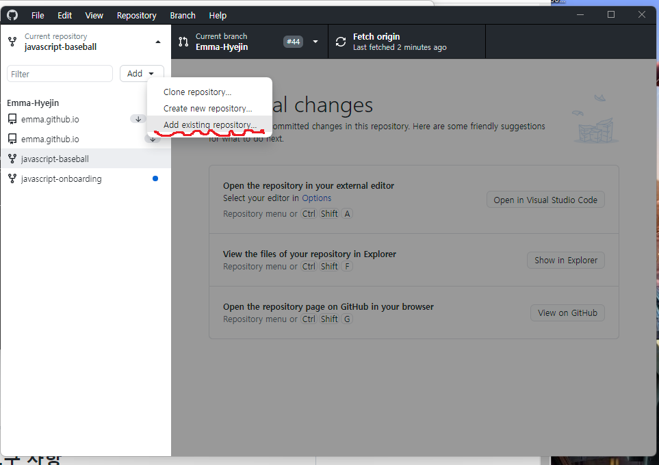Click 'Open the repository page on GitHub' heading
659x465 pixels.
pos(328,306)
